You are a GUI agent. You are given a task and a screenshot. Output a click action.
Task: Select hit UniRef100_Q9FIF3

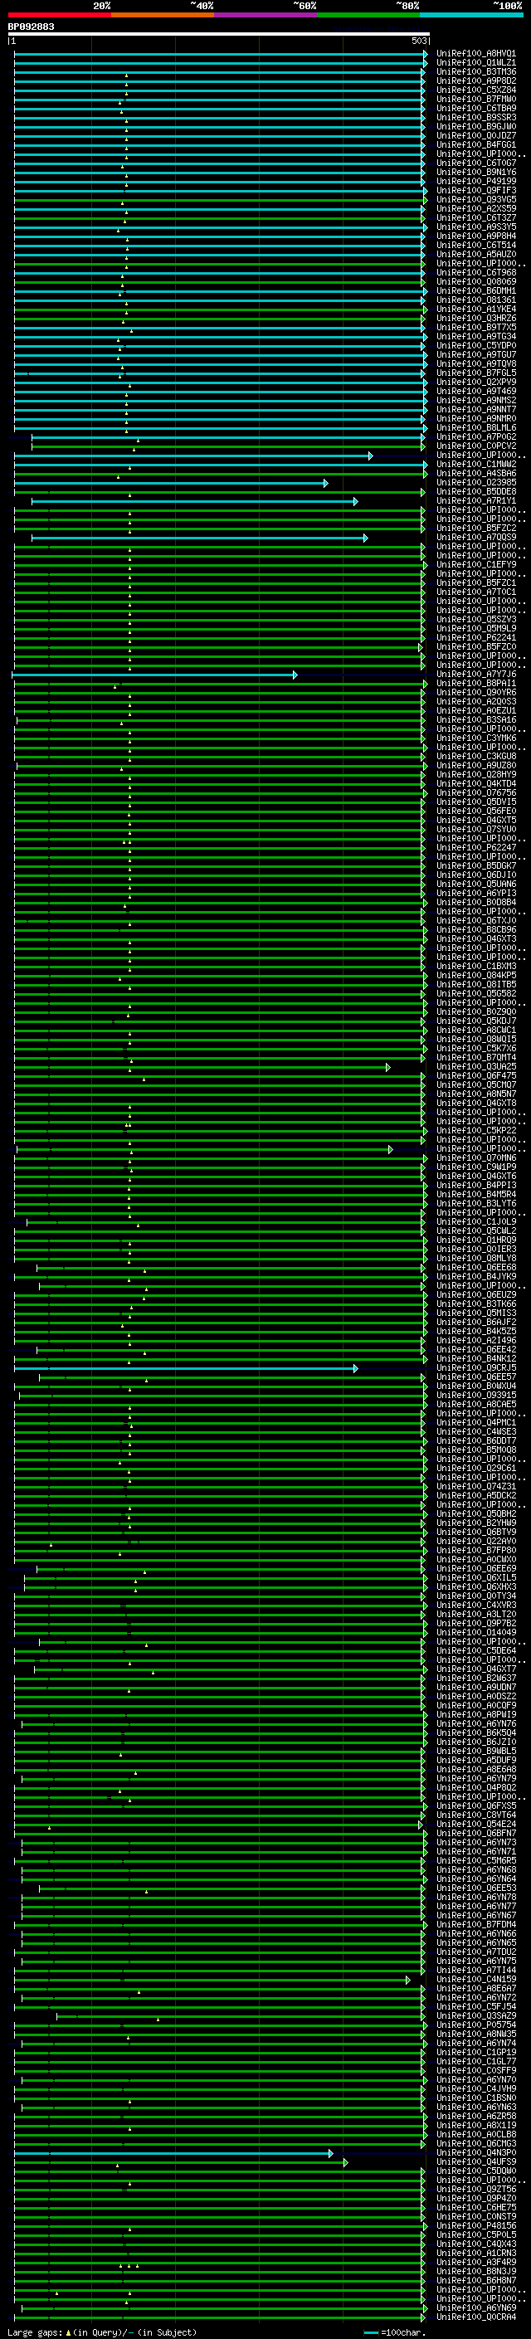[x=476, y=190]
